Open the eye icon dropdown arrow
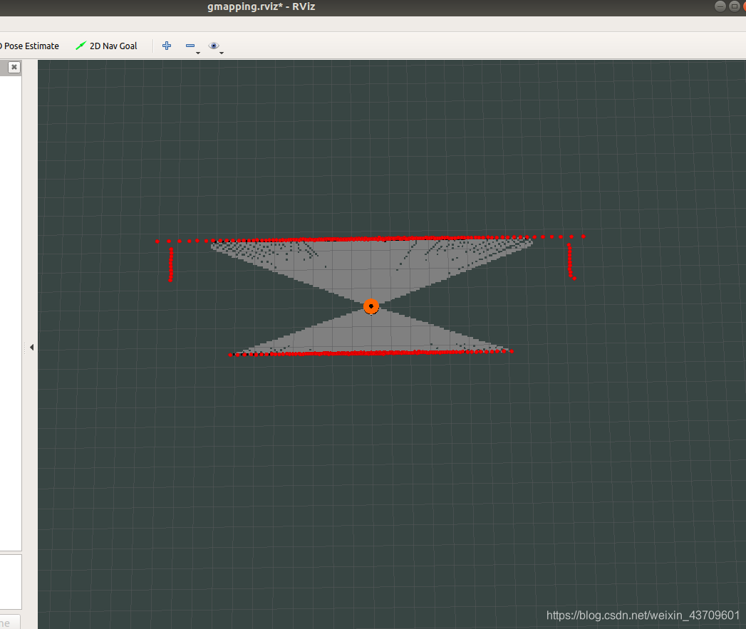Viewport: 746px width, 629px height. [x=222, y=53]
